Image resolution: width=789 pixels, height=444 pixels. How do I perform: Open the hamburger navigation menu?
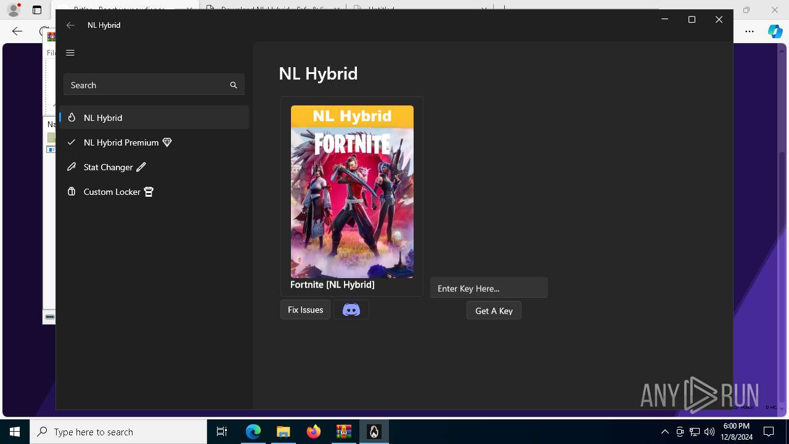pyautogui.click(x=70, y=52)
